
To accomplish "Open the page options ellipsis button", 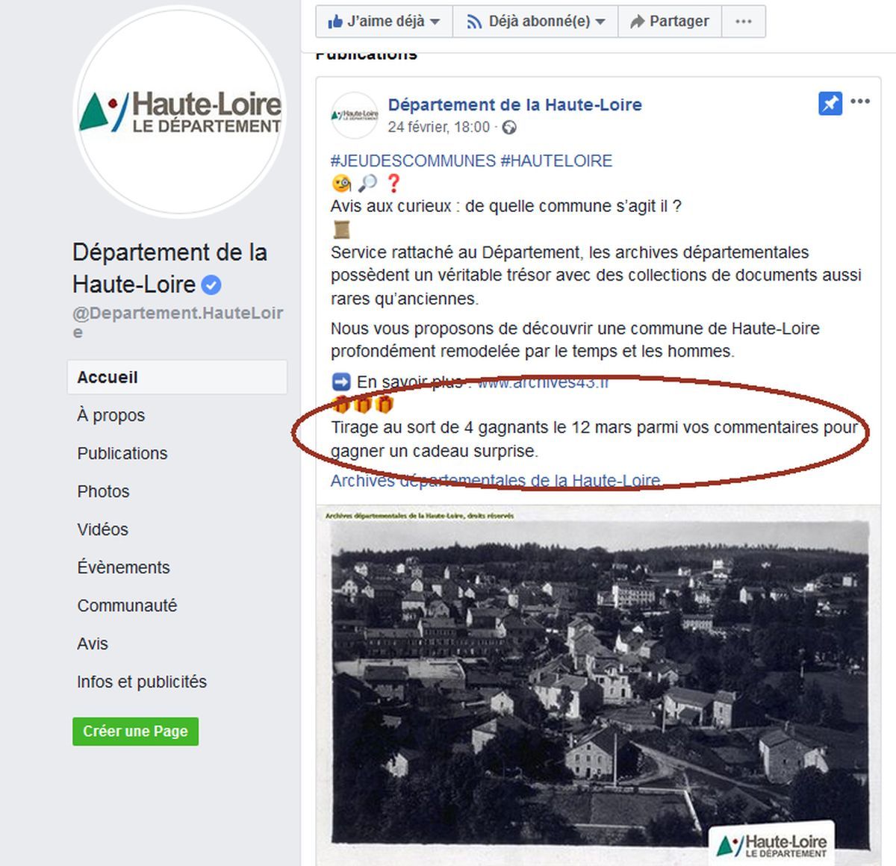I will (744, 21).
